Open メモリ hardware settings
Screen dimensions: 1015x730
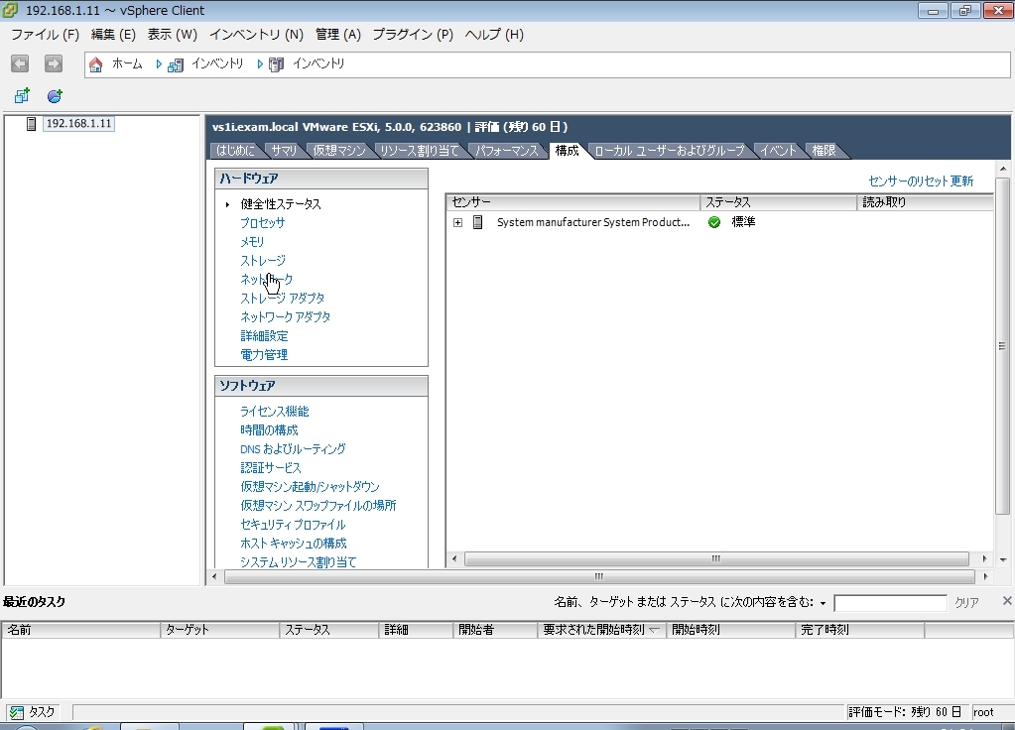[252, 241]
